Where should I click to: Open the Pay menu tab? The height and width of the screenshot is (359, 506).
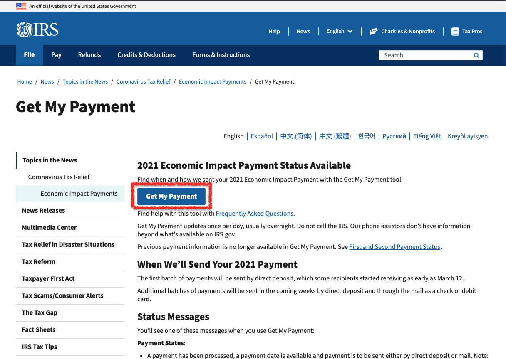point(57,55)
